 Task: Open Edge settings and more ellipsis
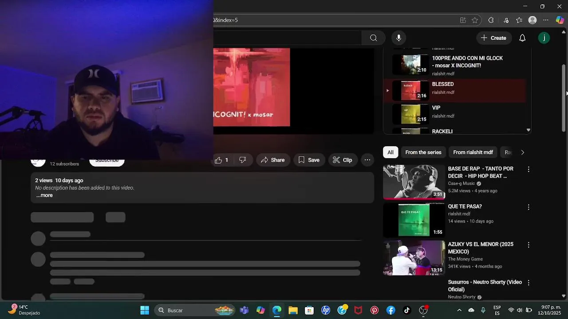tap(546, 20)
